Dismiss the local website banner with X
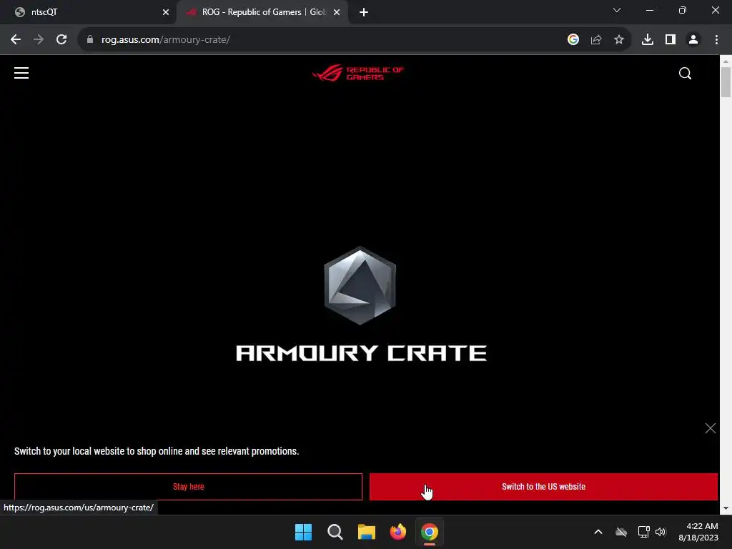Viewport: 732px width, 549px height. 710,428
